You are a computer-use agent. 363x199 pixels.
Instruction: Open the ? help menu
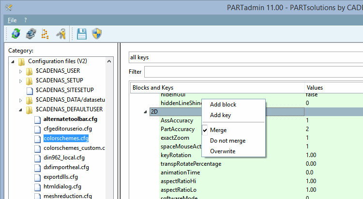point(26,20)
